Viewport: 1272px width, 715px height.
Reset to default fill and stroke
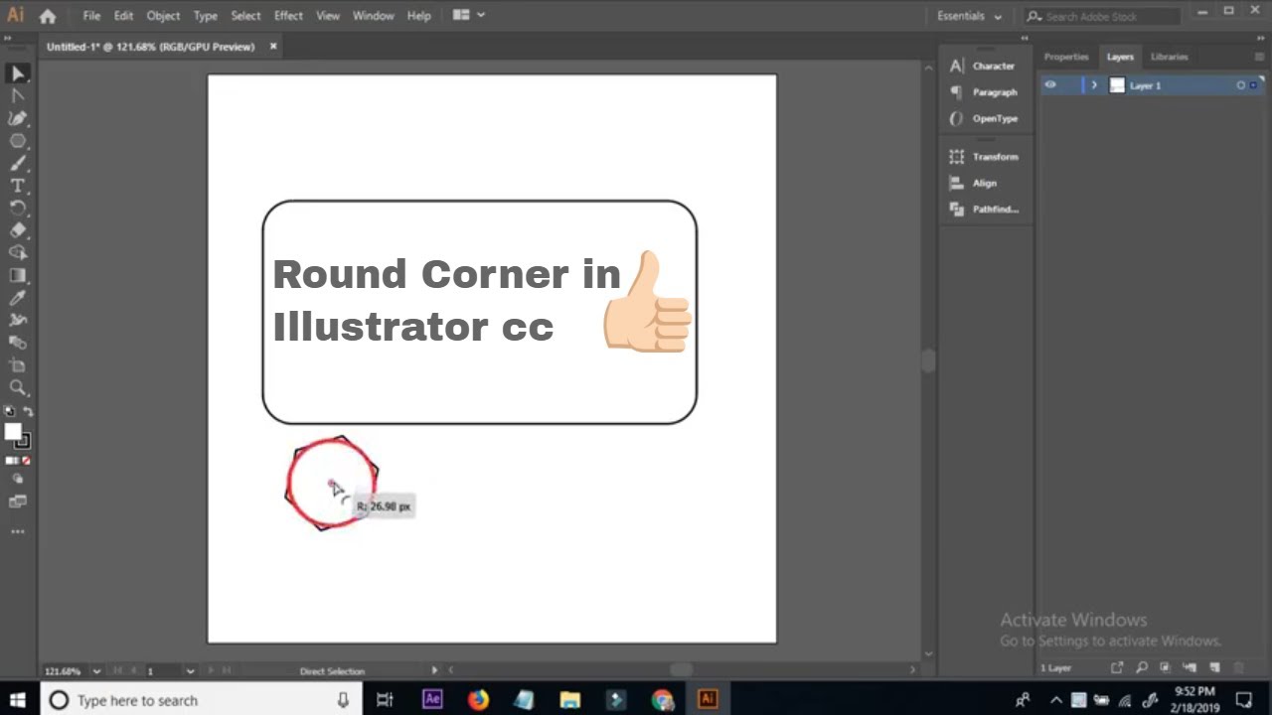pyautogui.click(x=9, y=411)
